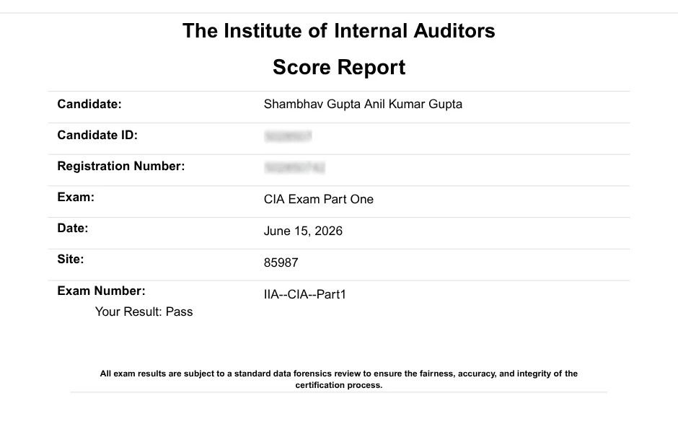Click the CIA Exam Part One text
This screenshot has width=678, height=424.
coord(319,199)
